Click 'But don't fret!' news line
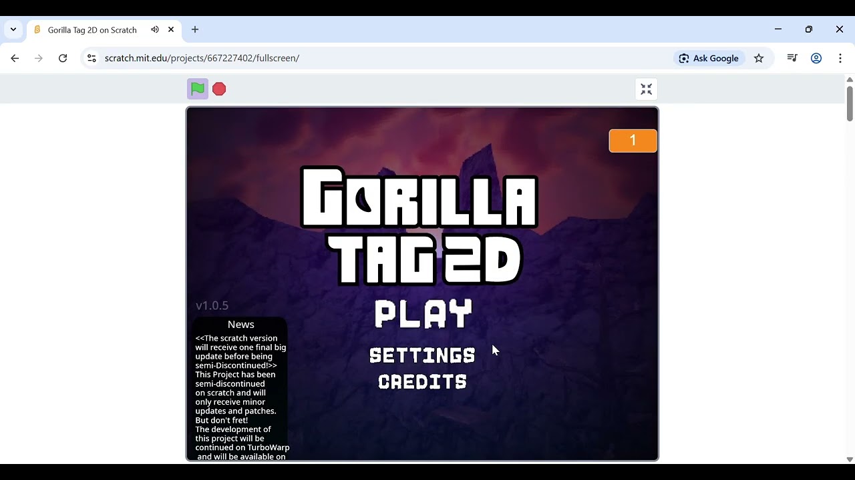Image resolution: width=855 pixels, height=480 pixels. tap(222, 421)
